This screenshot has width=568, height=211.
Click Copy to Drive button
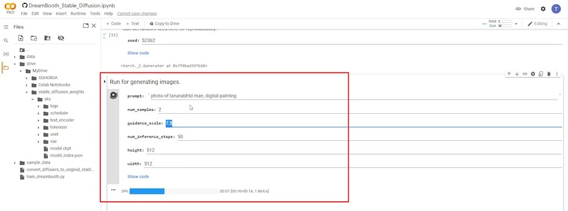coord(165,23)
